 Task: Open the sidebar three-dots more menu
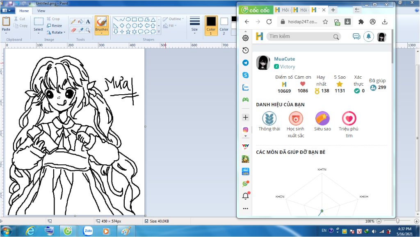pyautogui.click(x=245, y=208)
